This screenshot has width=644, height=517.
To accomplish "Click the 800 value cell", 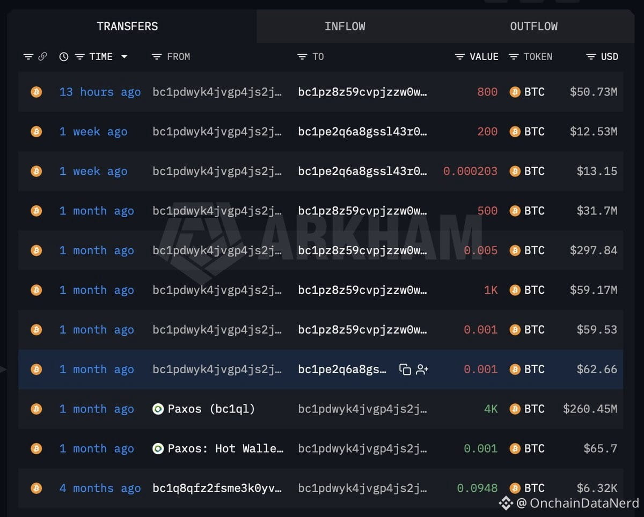I will 487,92.
